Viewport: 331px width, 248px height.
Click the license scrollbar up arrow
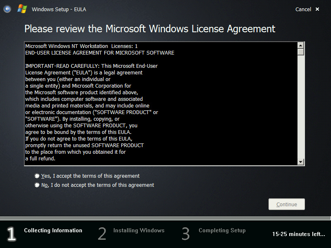[301, 45]
